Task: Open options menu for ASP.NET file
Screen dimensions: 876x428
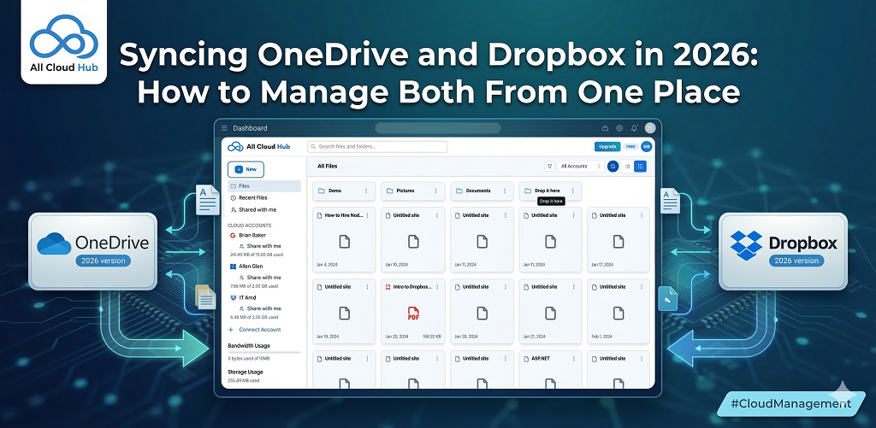Action: 574,358
